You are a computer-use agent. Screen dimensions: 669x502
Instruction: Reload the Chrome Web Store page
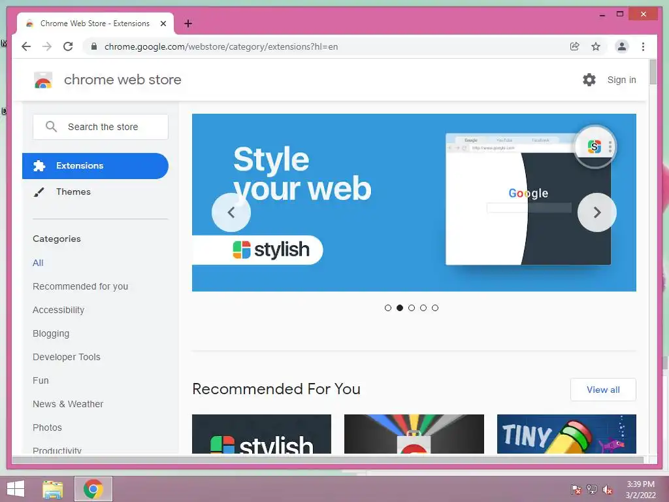(68, 46)
